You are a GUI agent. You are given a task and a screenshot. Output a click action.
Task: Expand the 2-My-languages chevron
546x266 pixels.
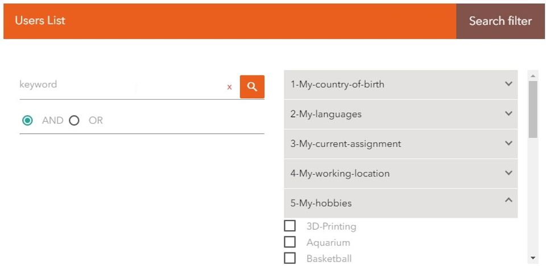[x=508, y=113]
